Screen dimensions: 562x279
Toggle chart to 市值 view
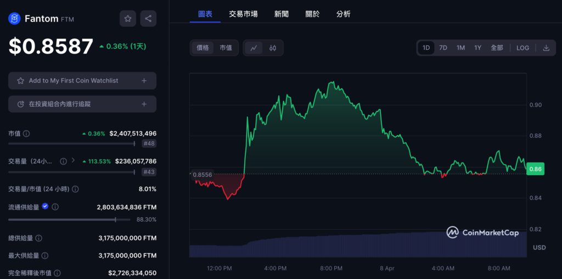(x=226, y=48)
